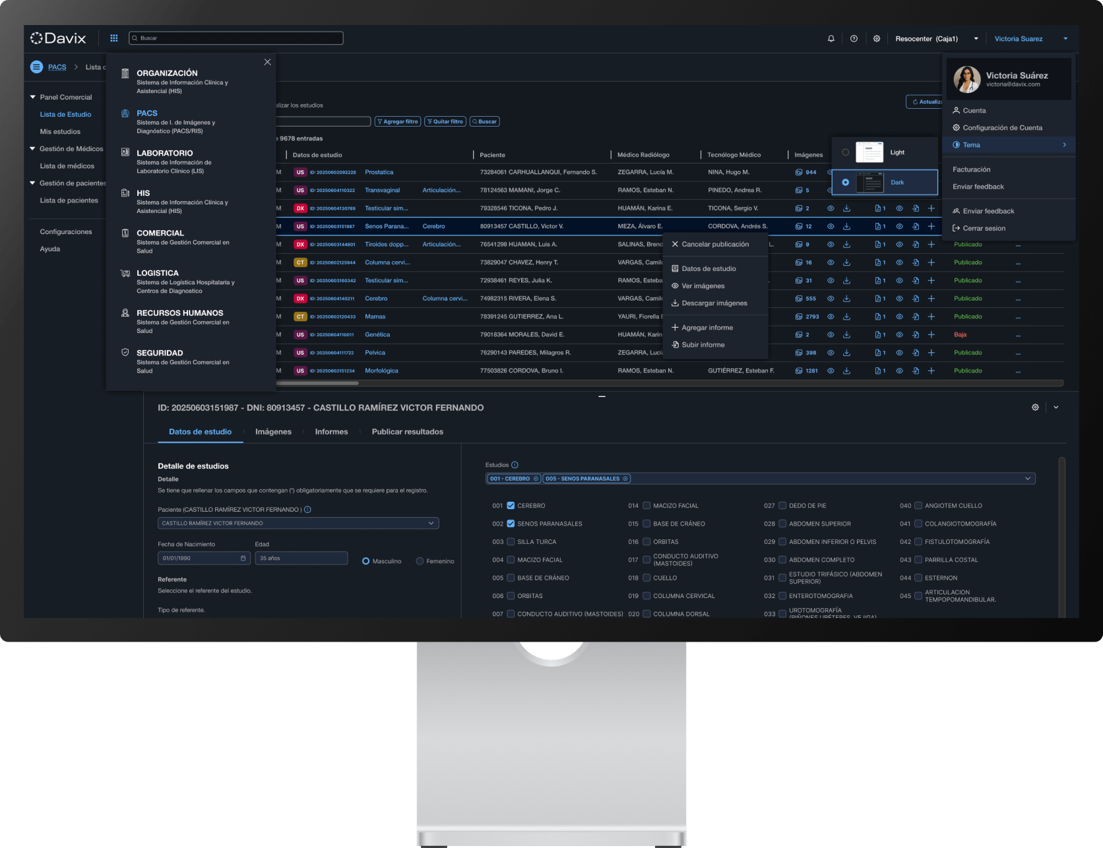The height and width of the screenshot is (848, 1103).
Task: Open the notifications bell icon
Action: click(x=831, y=38)
